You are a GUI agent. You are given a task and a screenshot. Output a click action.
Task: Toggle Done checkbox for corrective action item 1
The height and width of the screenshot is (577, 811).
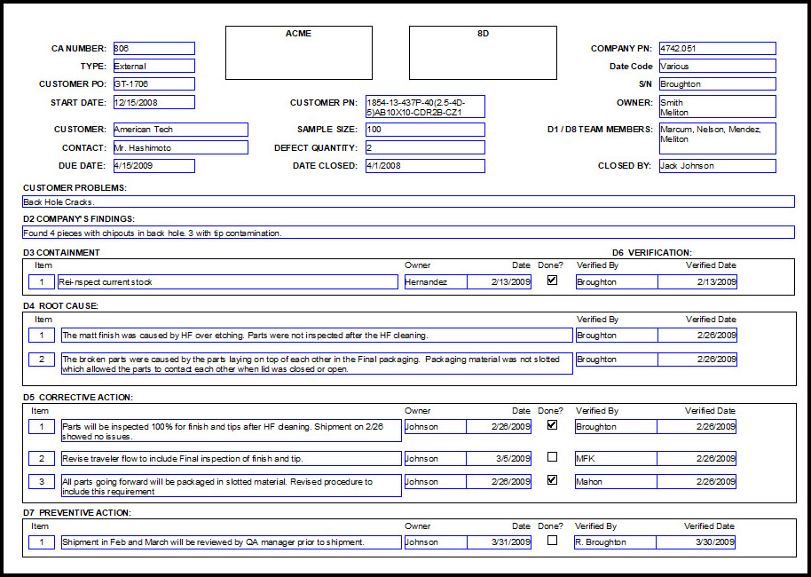[x=553, y=425]
